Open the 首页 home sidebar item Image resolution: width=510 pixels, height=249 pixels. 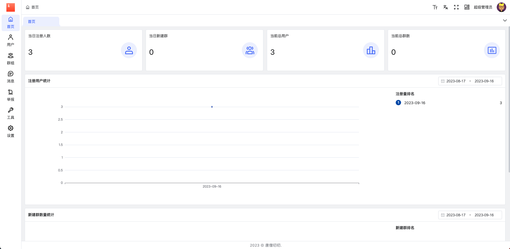[x=11, y=23]
